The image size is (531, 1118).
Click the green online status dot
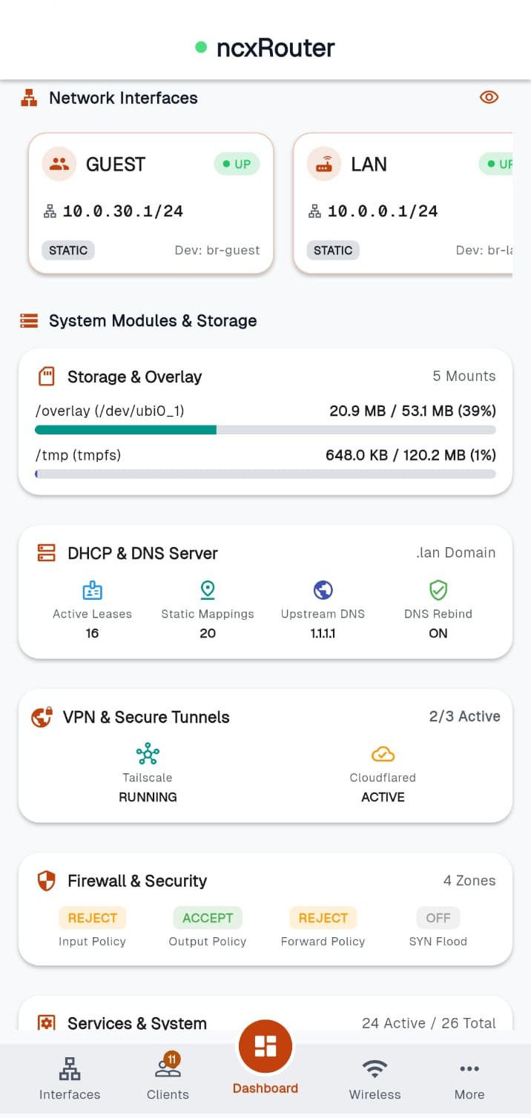[201, 47]
